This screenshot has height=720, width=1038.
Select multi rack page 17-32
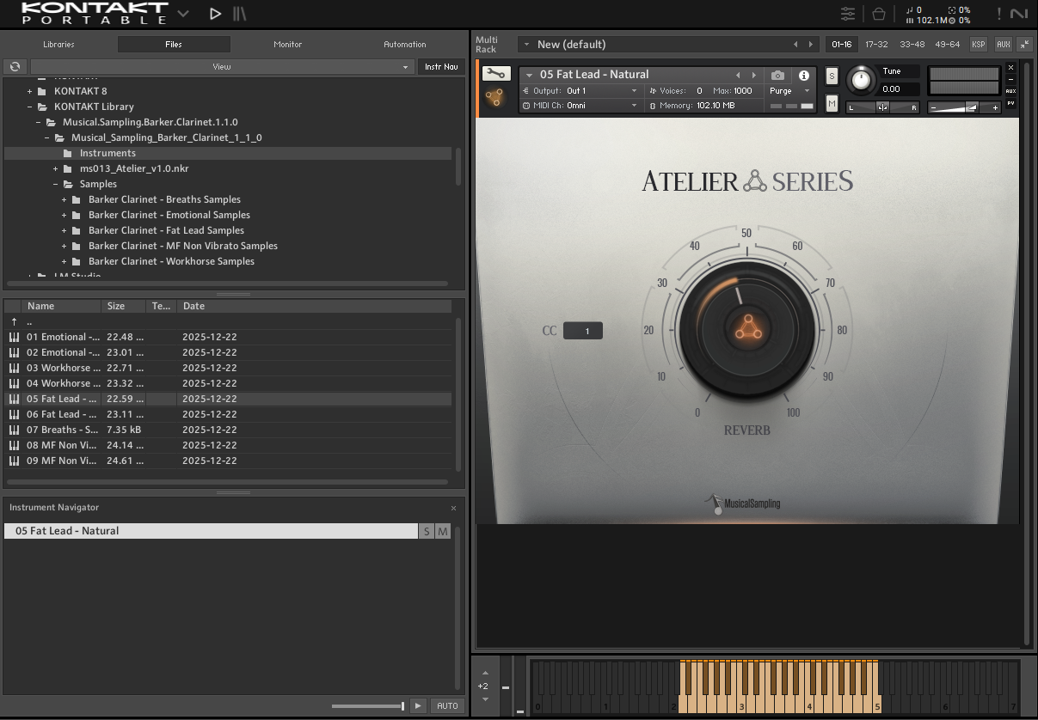tap(876, 45)
